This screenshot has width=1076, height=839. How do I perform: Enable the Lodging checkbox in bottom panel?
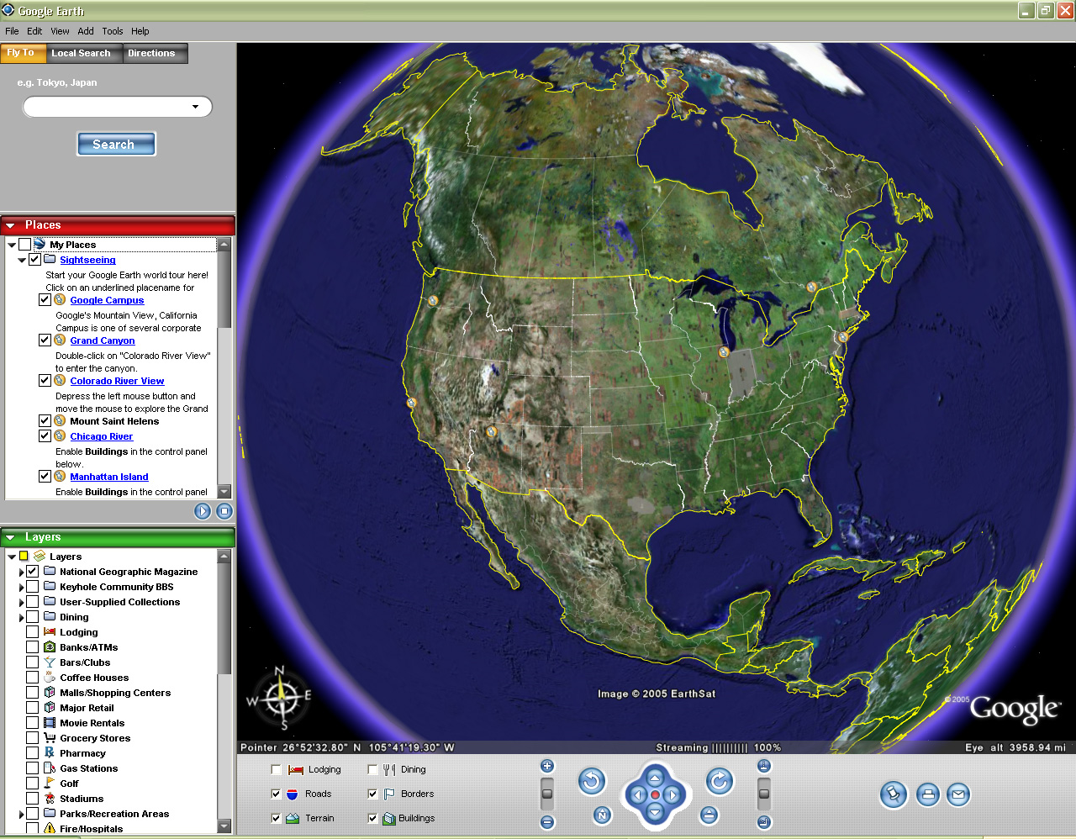[x=276, y=769]
